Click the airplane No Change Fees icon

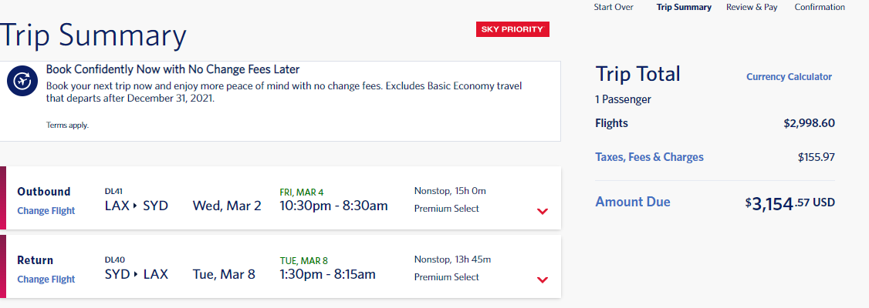pyautogui.click(x=22, y=82)
